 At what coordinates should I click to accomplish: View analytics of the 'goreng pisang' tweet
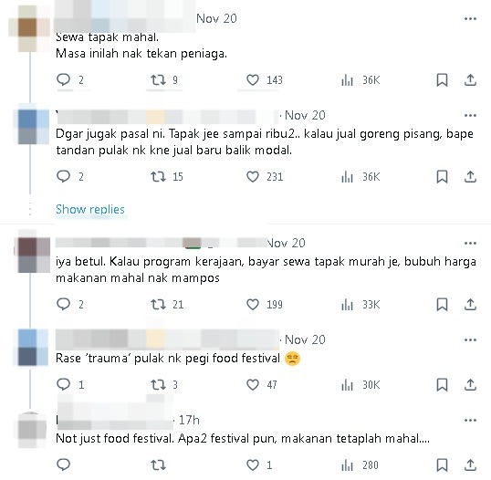coord(360,177)
